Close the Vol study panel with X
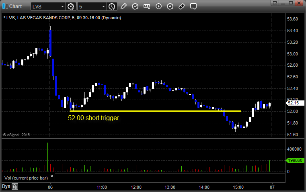 (x=52, y=176)
